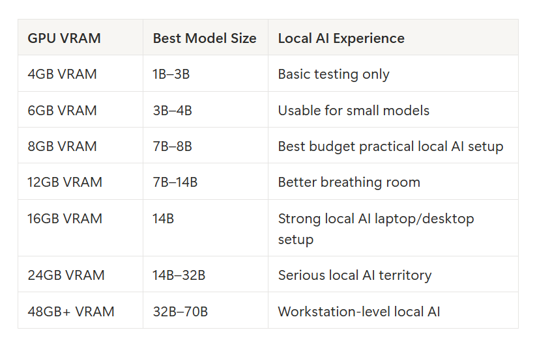Select the Best Model Size header
Screen dimensions: 535x343
pyautogui.click(x=205, y=38)
